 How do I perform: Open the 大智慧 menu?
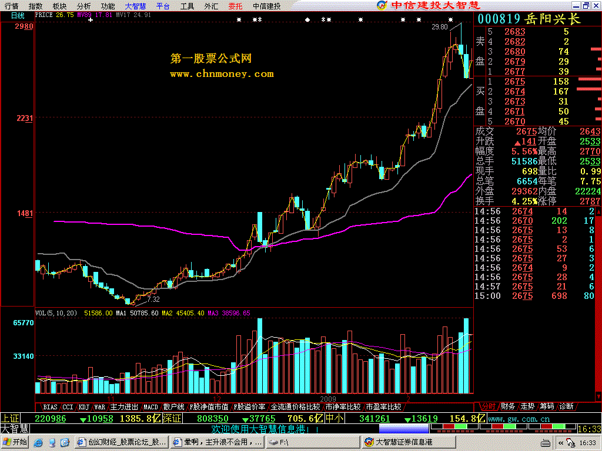click(x=136, y=6)
